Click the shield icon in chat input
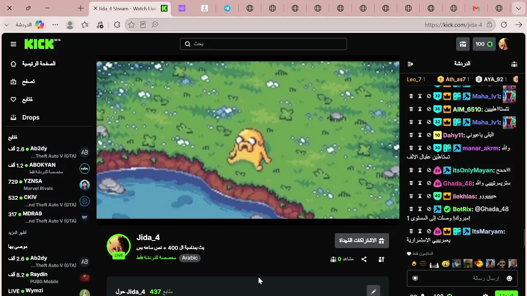Viewport: 527px width, 296px height. pos(415,278)
